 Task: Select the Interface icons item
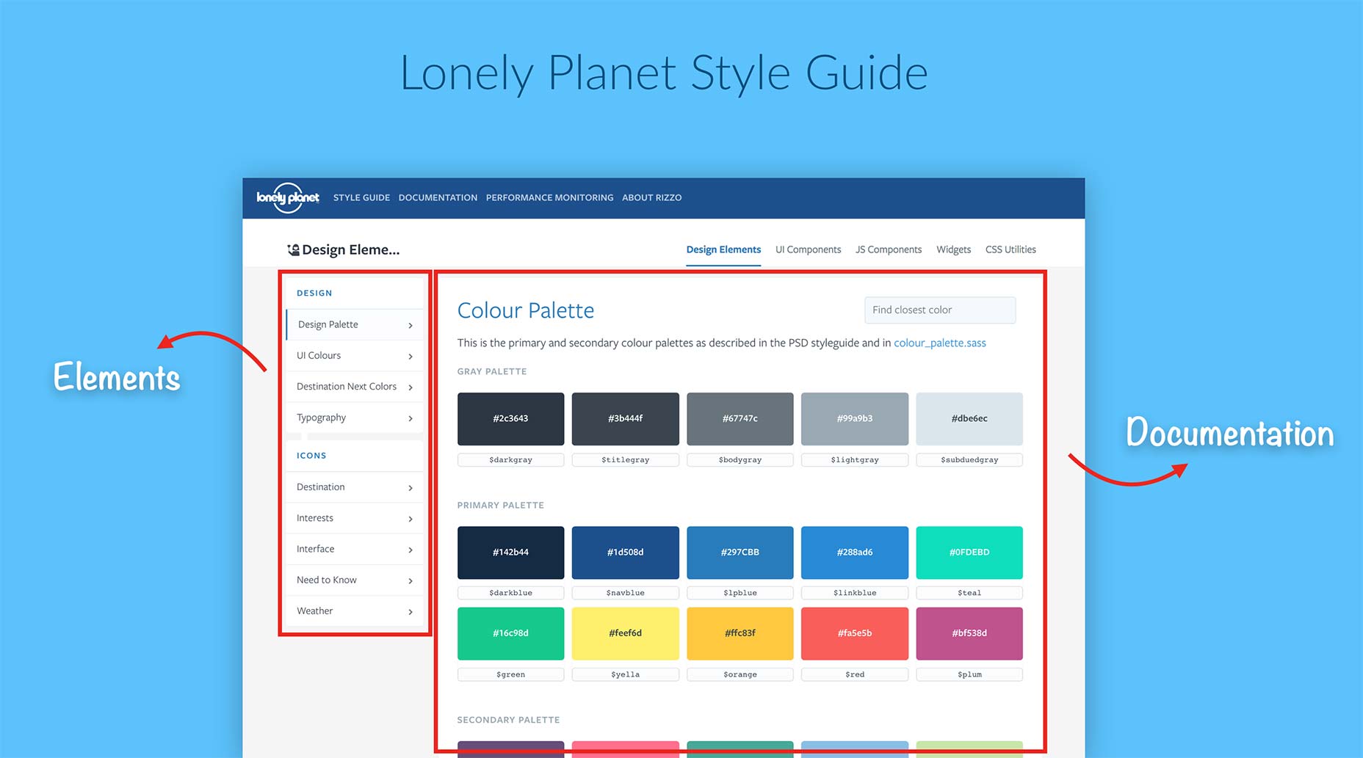coord(316,549)
